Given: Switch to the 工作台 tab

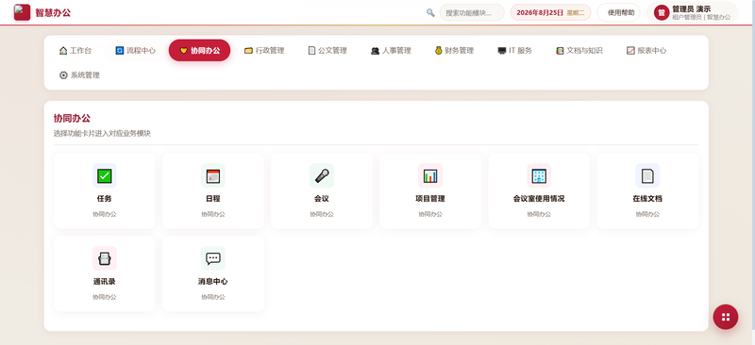Looking at the screenshot, I should click(75, 51).
